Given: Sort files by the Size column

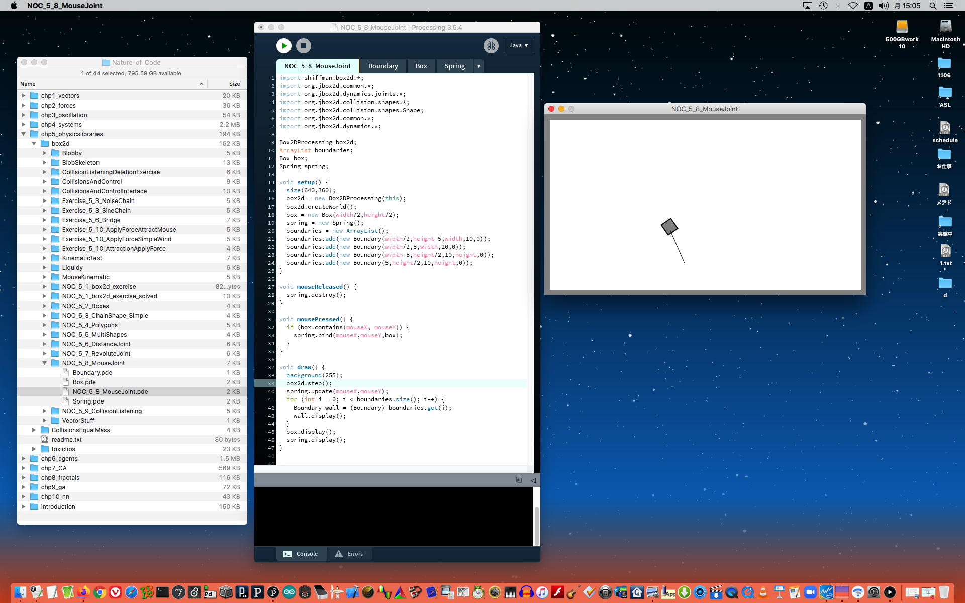Looking at the screenshot, I should point(234,84).
